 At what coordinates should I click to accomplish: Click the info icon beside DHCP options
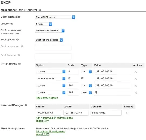click(19, 64)
